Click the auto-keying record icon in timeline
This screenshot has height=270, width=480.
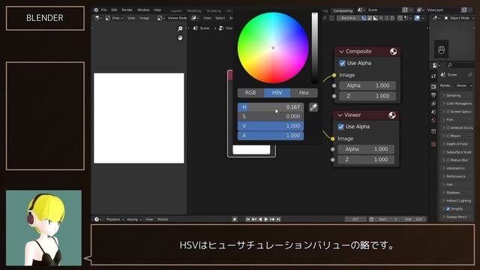(x=235, y=219)
